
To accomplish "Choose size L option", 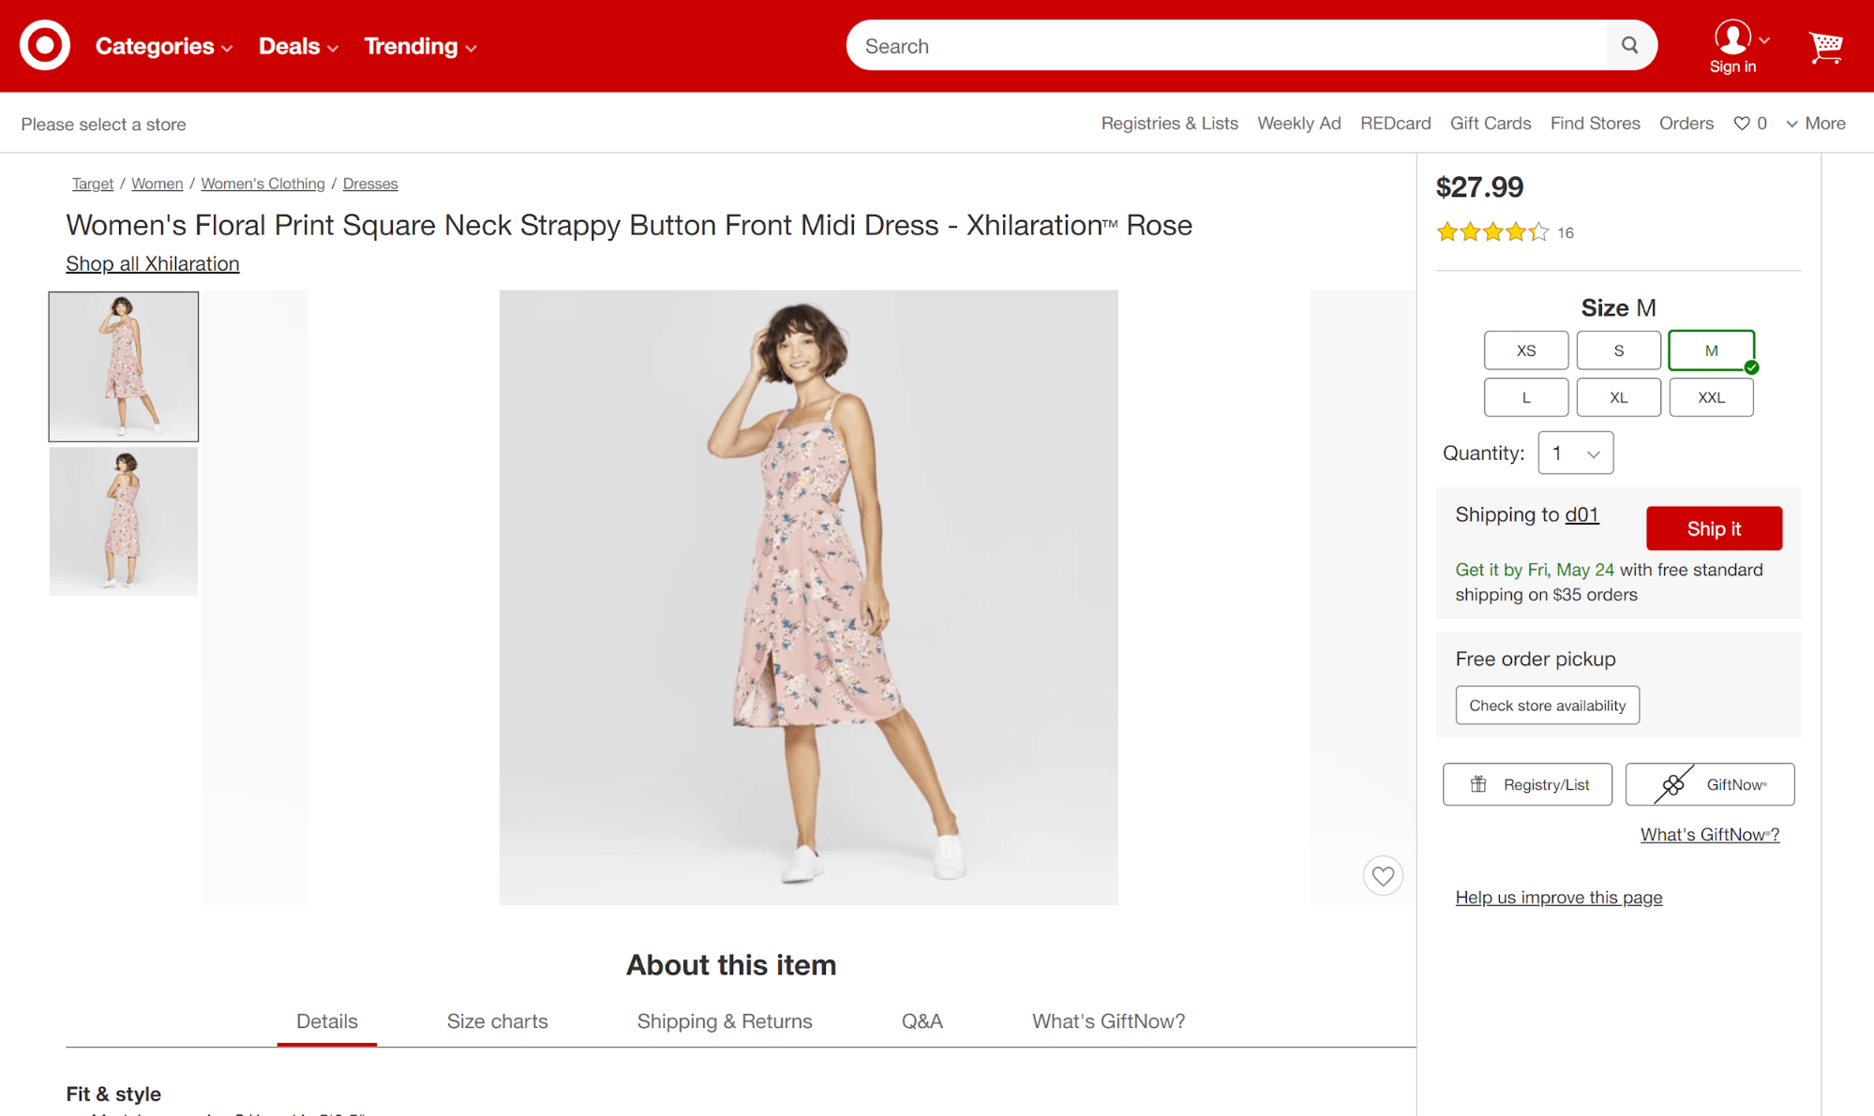I will tap(1525, 397).
